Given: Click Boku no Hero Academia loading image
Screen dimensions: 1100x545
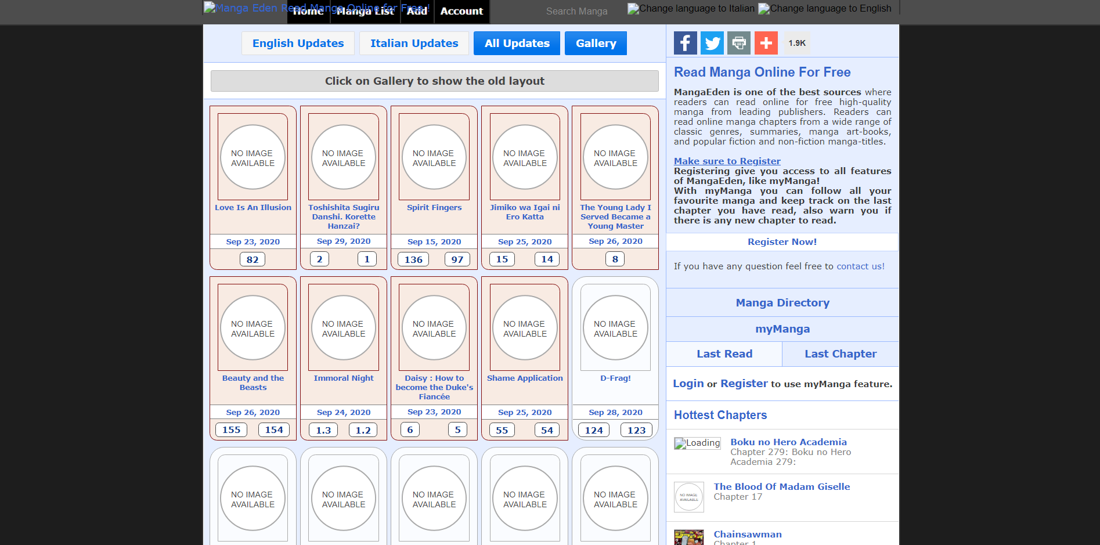Looking at the screenshot, I should [x=697, y=443].
